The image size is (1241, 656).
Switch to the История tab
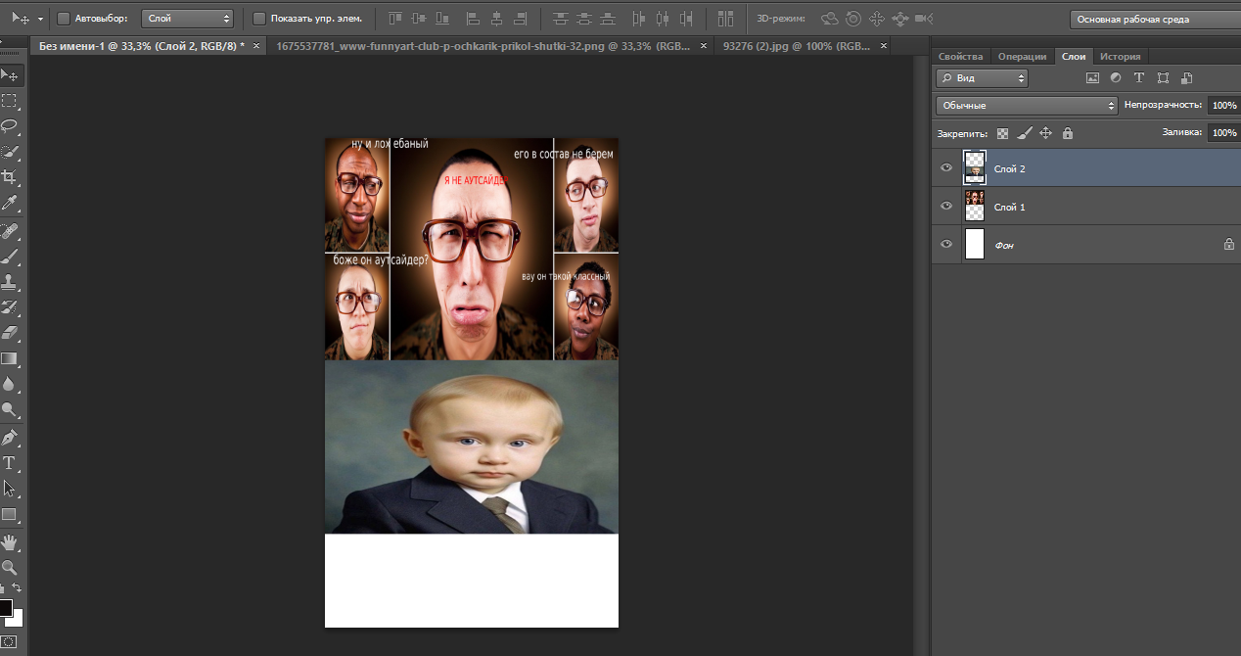(1120, 57)
